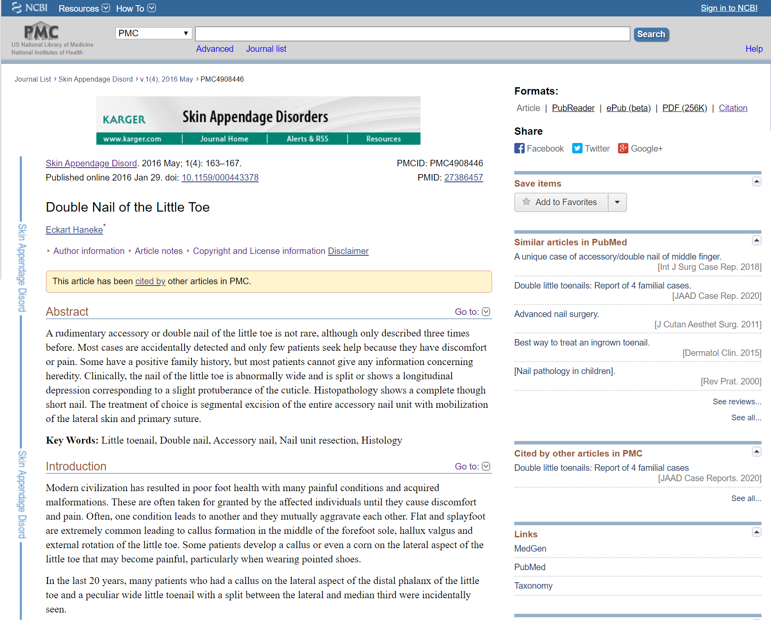This screenshot has height=625, width=771.
Task: Open 'Double little toenails' in Similar articles
Action: coord(602,286)
